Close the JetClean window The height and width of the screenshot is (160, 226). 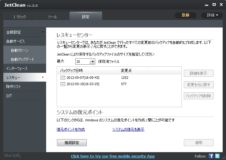221,5
